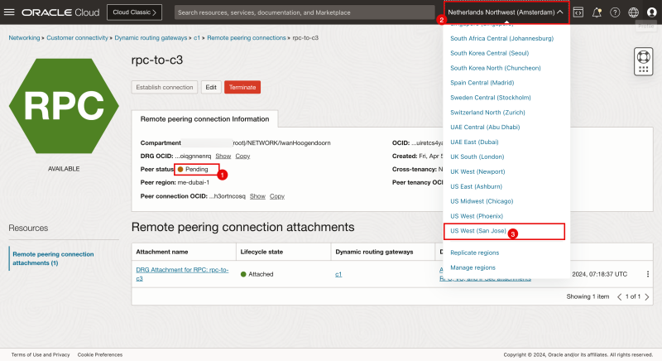Screen dimensions: 662x361
Task: Open the Cloud Shell developer tools icon
Action: [578, 12]
